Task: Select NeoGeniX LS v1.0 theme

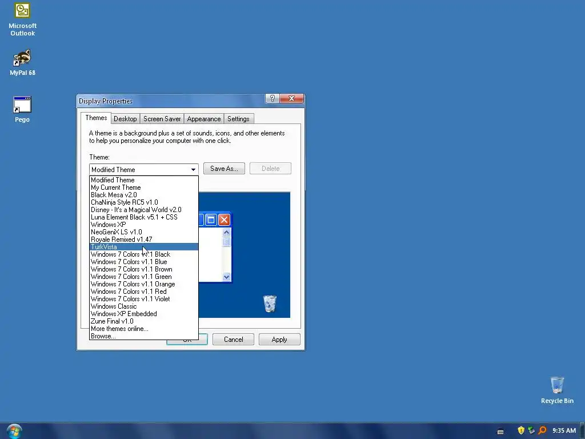Action: [143, 232]
